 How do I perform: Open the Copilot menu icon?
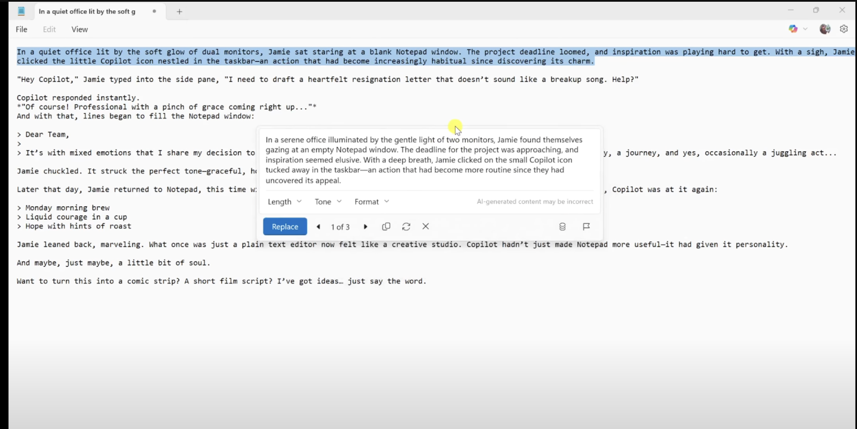click(793, 29)
